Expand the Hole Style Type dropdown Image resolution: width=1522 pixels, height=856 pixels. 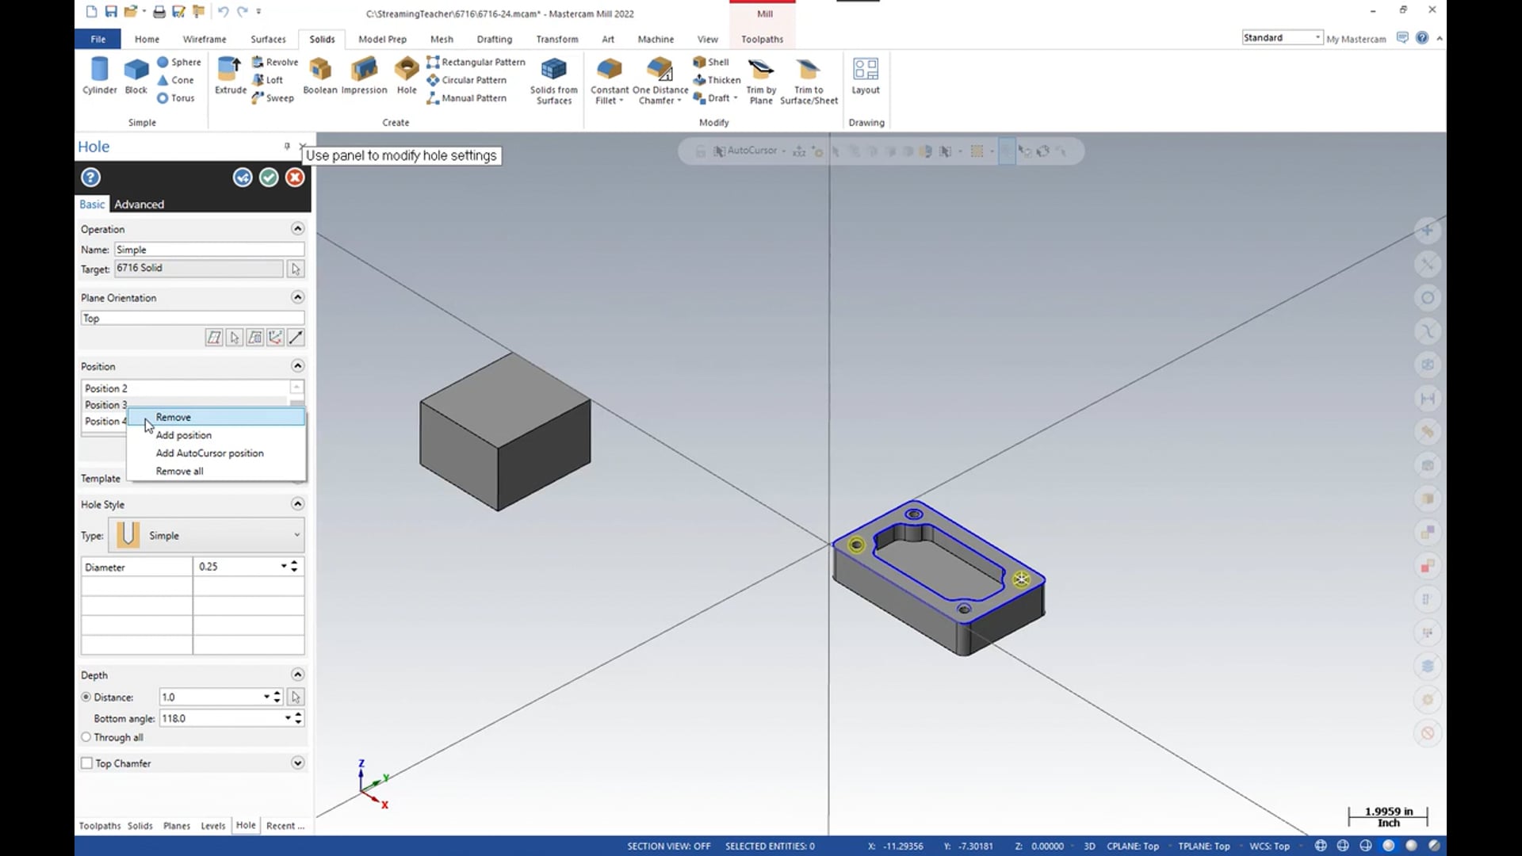pos(297,534)
